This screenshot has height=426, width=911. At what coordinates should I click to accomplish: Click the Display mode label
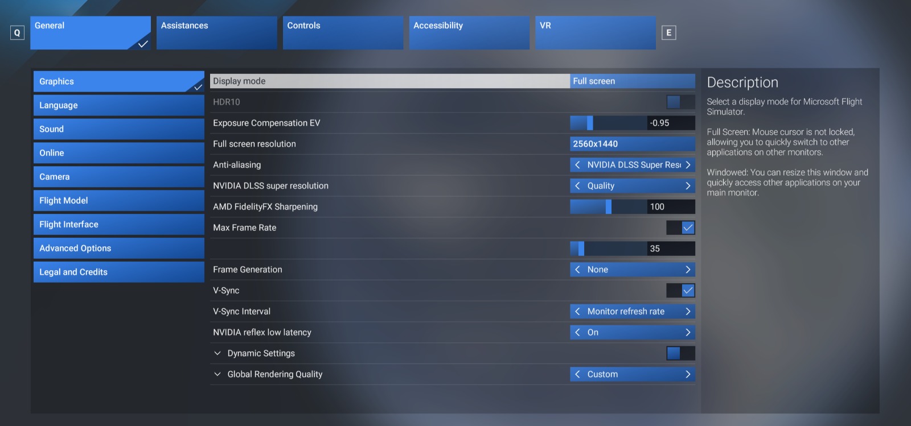tap(239, 81)
